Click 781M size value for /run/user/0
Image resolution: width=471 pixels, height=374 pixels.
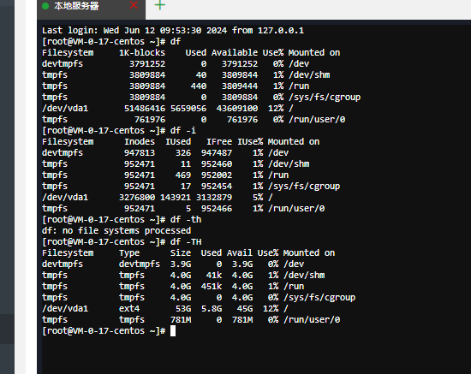[181, 320]
